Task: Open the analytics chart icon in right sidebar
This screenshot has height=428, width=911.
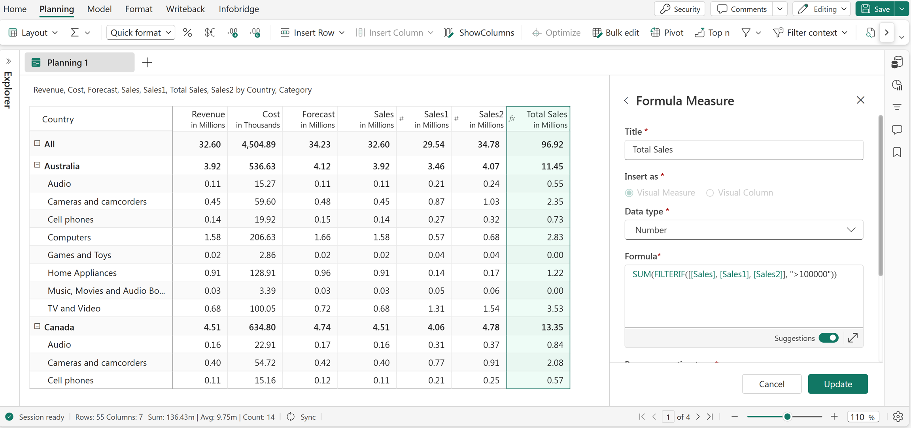Action: [x=897, y=85]
